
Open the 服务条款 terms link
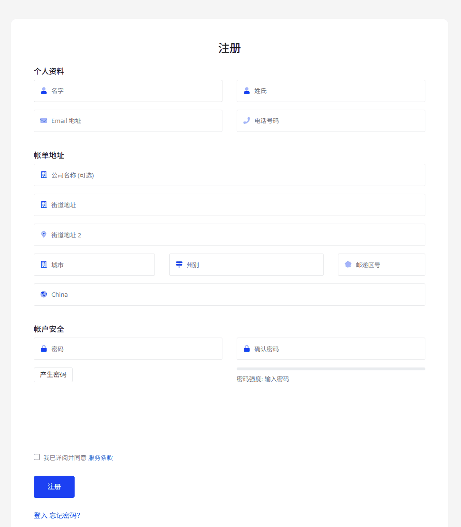[x=101, y=458]
